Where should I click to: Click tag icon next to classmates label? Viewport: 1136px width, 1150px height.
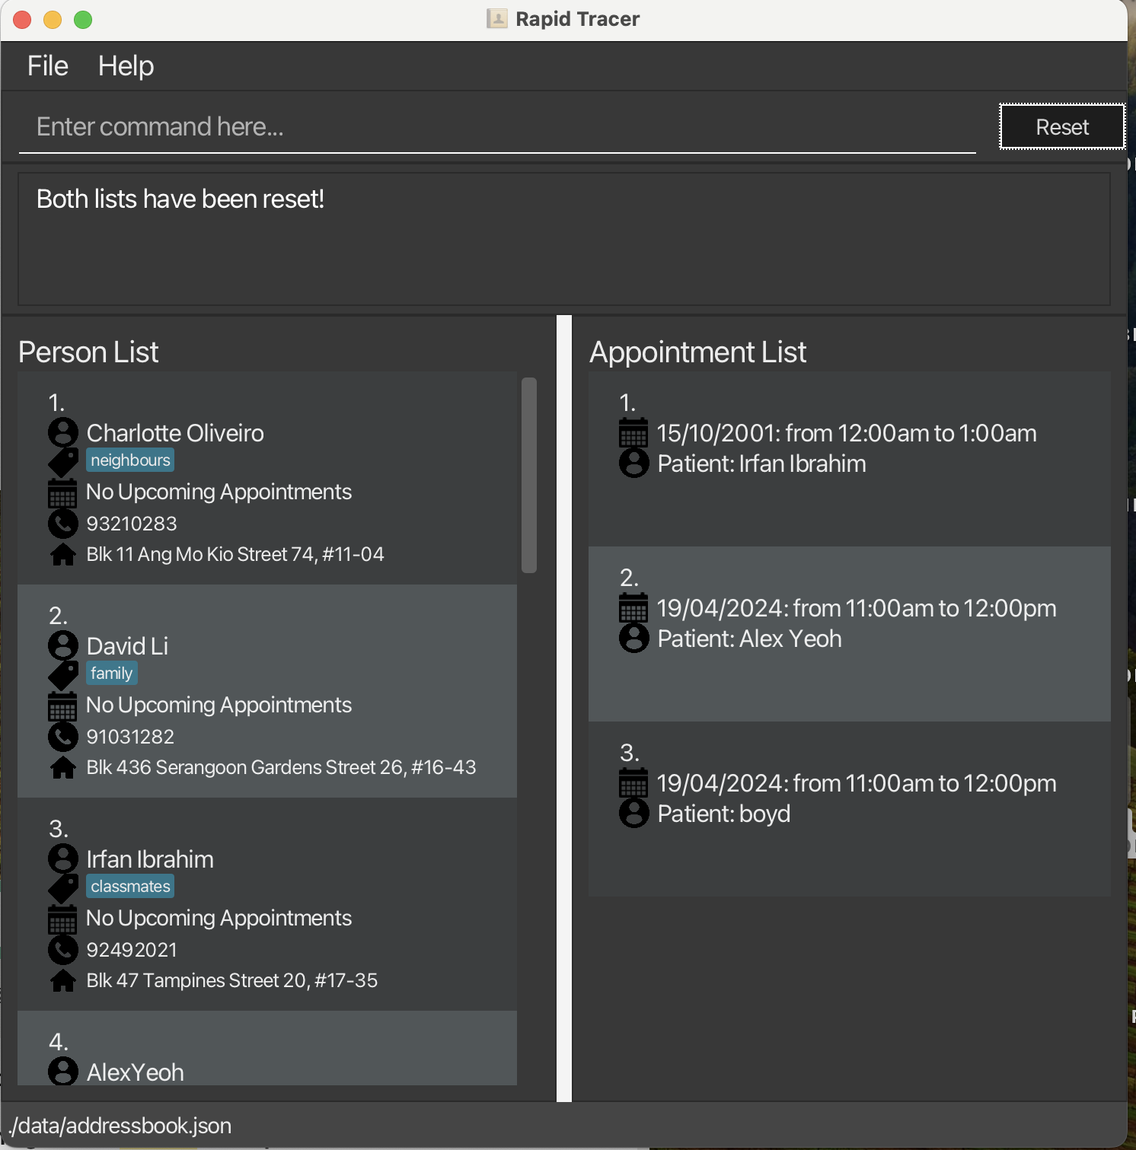pos(63,888)
